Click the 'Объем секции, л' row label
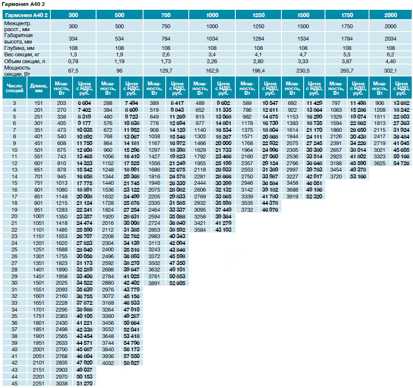 (x=24, y=61)
